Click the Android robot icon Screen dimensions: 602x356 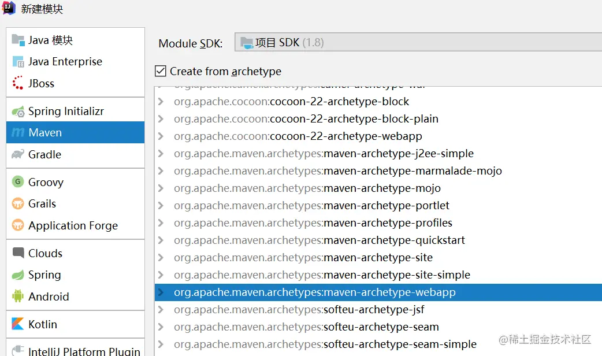click(x=18, y=296)
